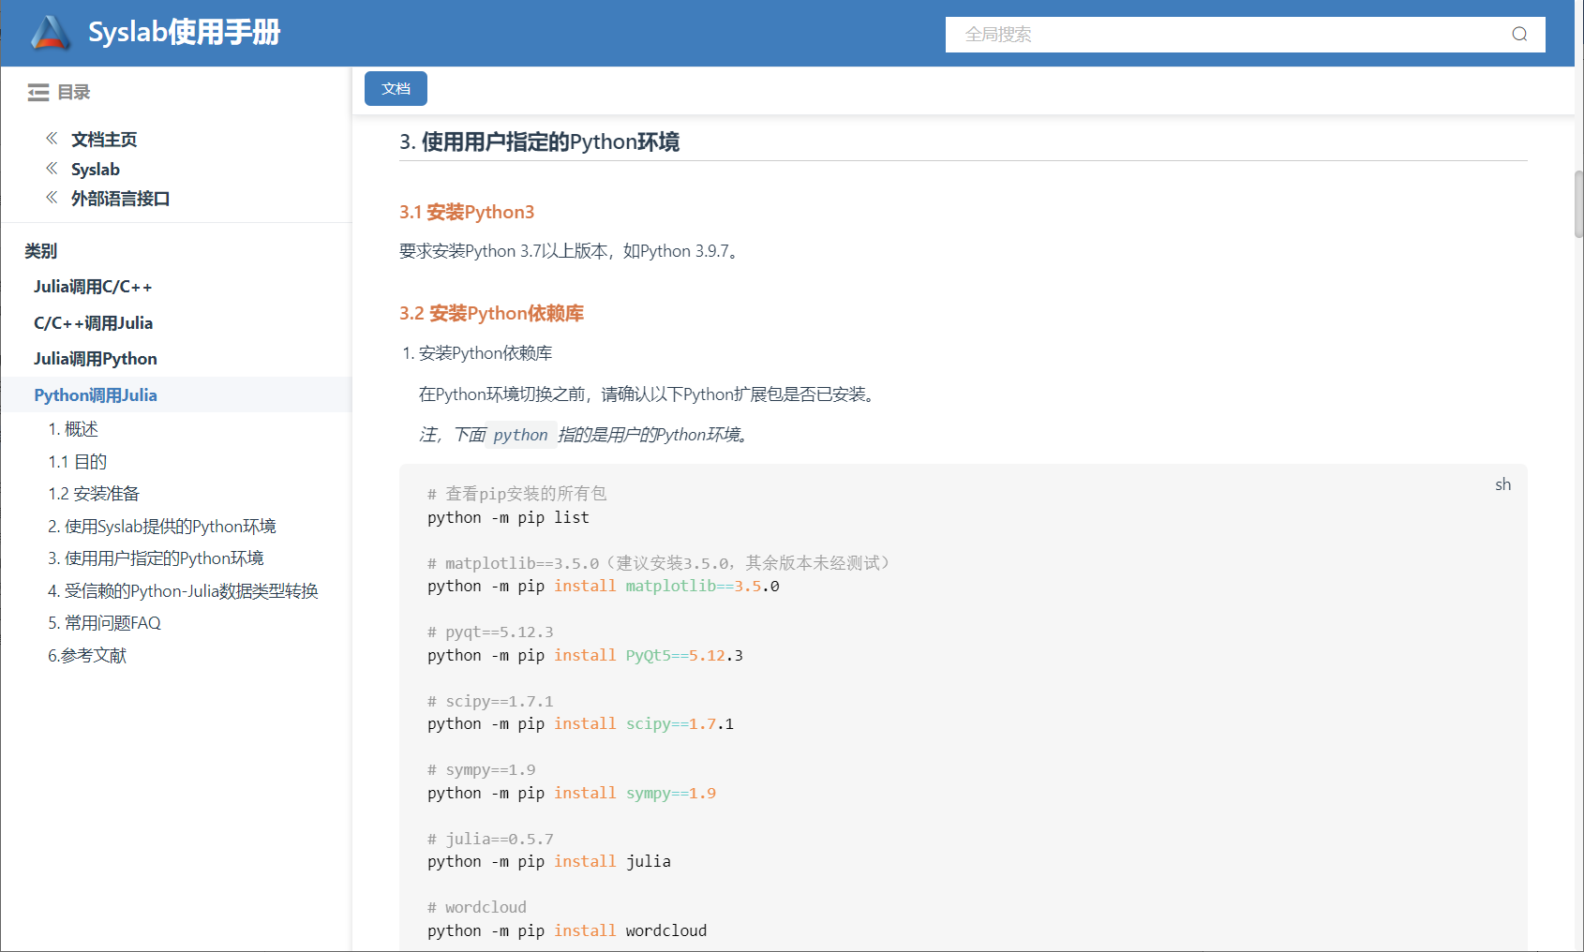Click the page vertical scrollbar thumb

point(1577,203)
